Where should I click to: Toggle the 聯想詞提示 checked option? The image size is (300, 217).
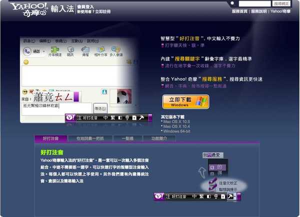pos(223,190)
